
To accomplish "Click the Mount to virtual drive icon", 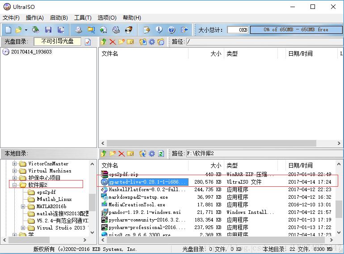I will [116, 30].
